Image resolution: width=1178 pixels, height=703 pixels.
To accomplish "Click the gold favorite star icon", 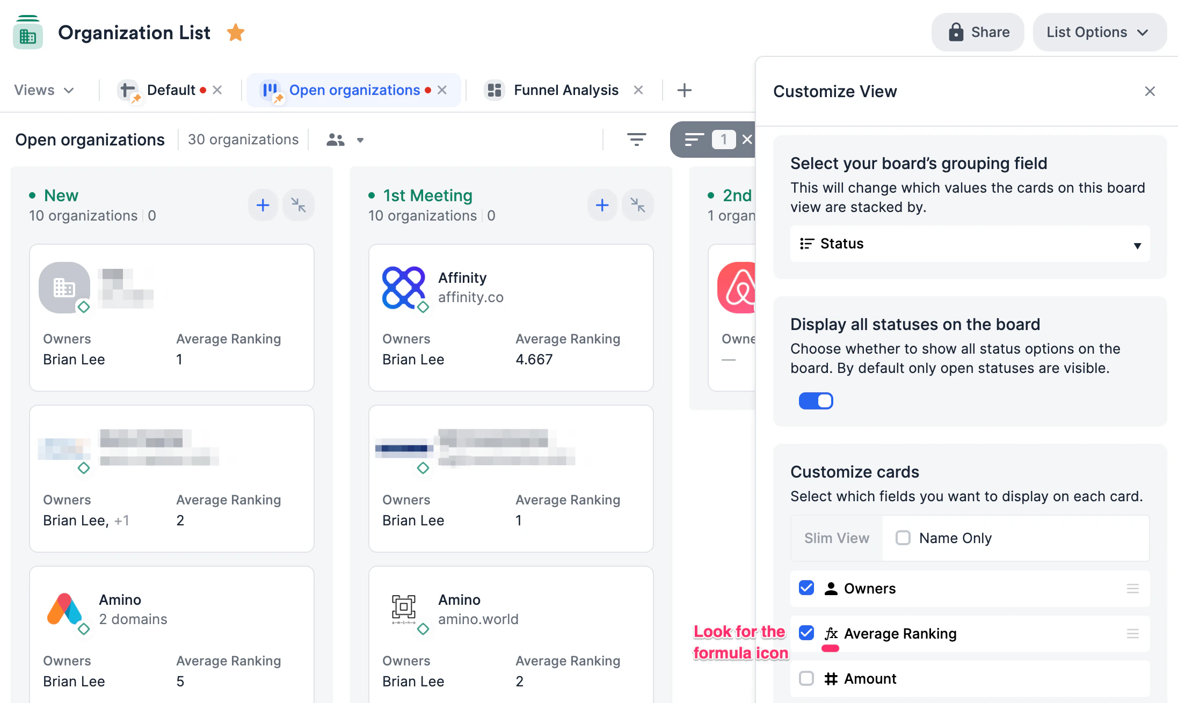I will 235,33.
